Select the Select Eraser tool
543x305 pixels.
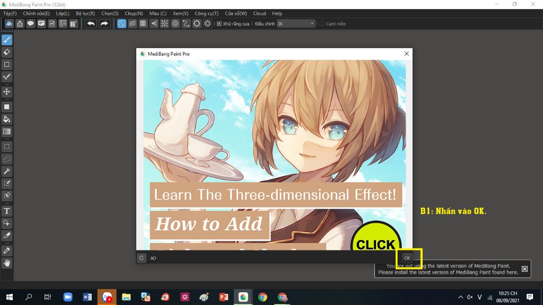click(x=6, y=196)
